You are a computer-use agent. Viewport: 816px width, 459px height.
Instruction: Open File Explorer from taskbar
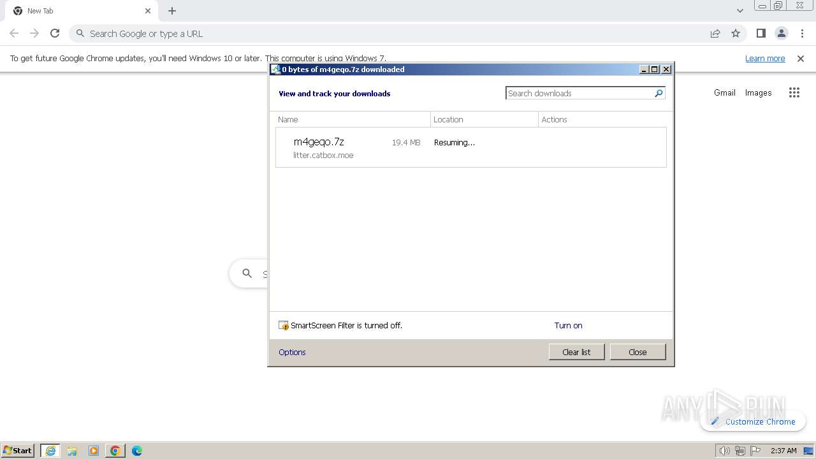point(72,451)
